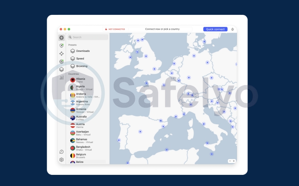Screen dimensions: 299x186
Task: Open the globe map view in sidebar
Action: (61, 38)
